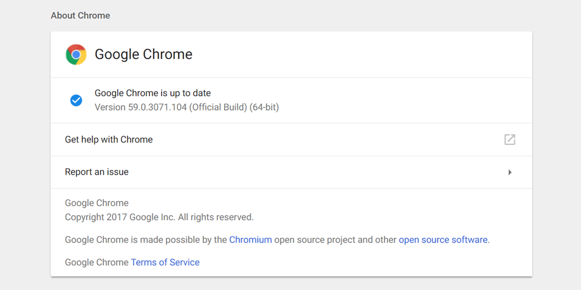This screenshot has width=581, height=290.
Task: Click the Copyright 2017 Google Inc. line
Action: (x=159, y=217)
